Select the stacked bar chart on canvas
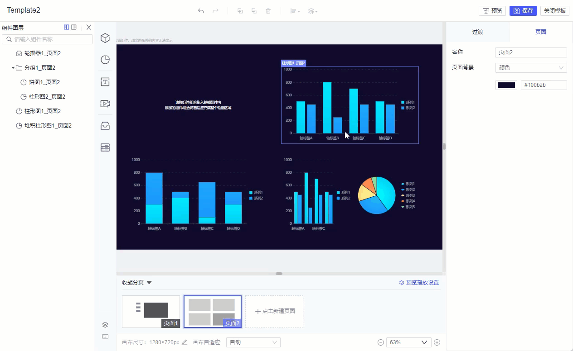Viewport: 573px width, 351px height. point(198,194)
